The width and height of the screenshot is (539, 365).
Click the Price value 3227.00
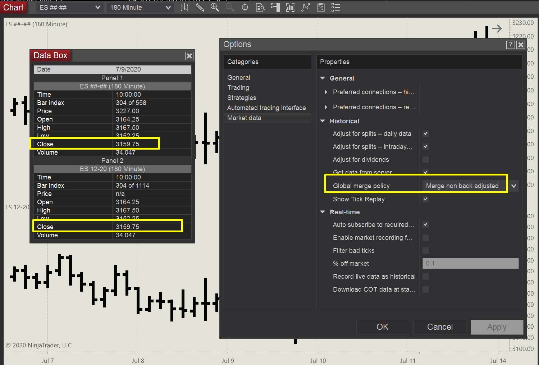point(127,111)
